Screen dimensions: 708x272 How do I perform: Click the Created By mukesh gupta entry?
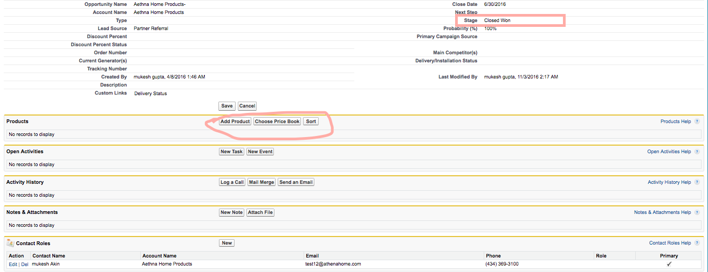point(169,77)
